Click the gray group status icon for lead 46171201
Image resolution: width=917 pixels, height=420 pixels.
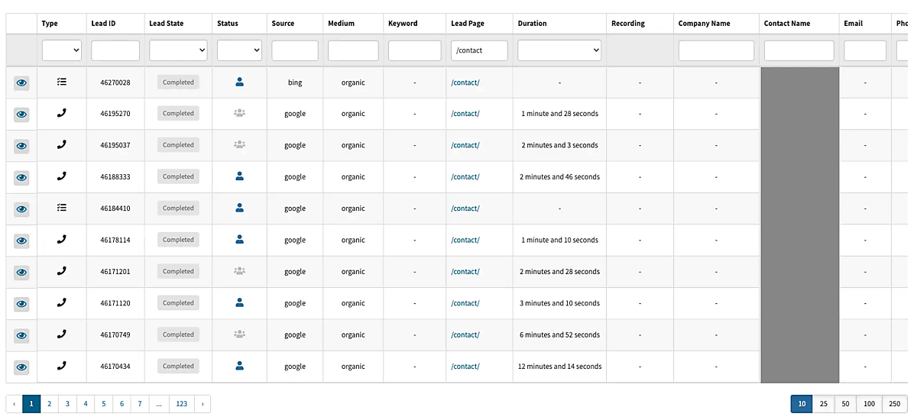(239, 271)
